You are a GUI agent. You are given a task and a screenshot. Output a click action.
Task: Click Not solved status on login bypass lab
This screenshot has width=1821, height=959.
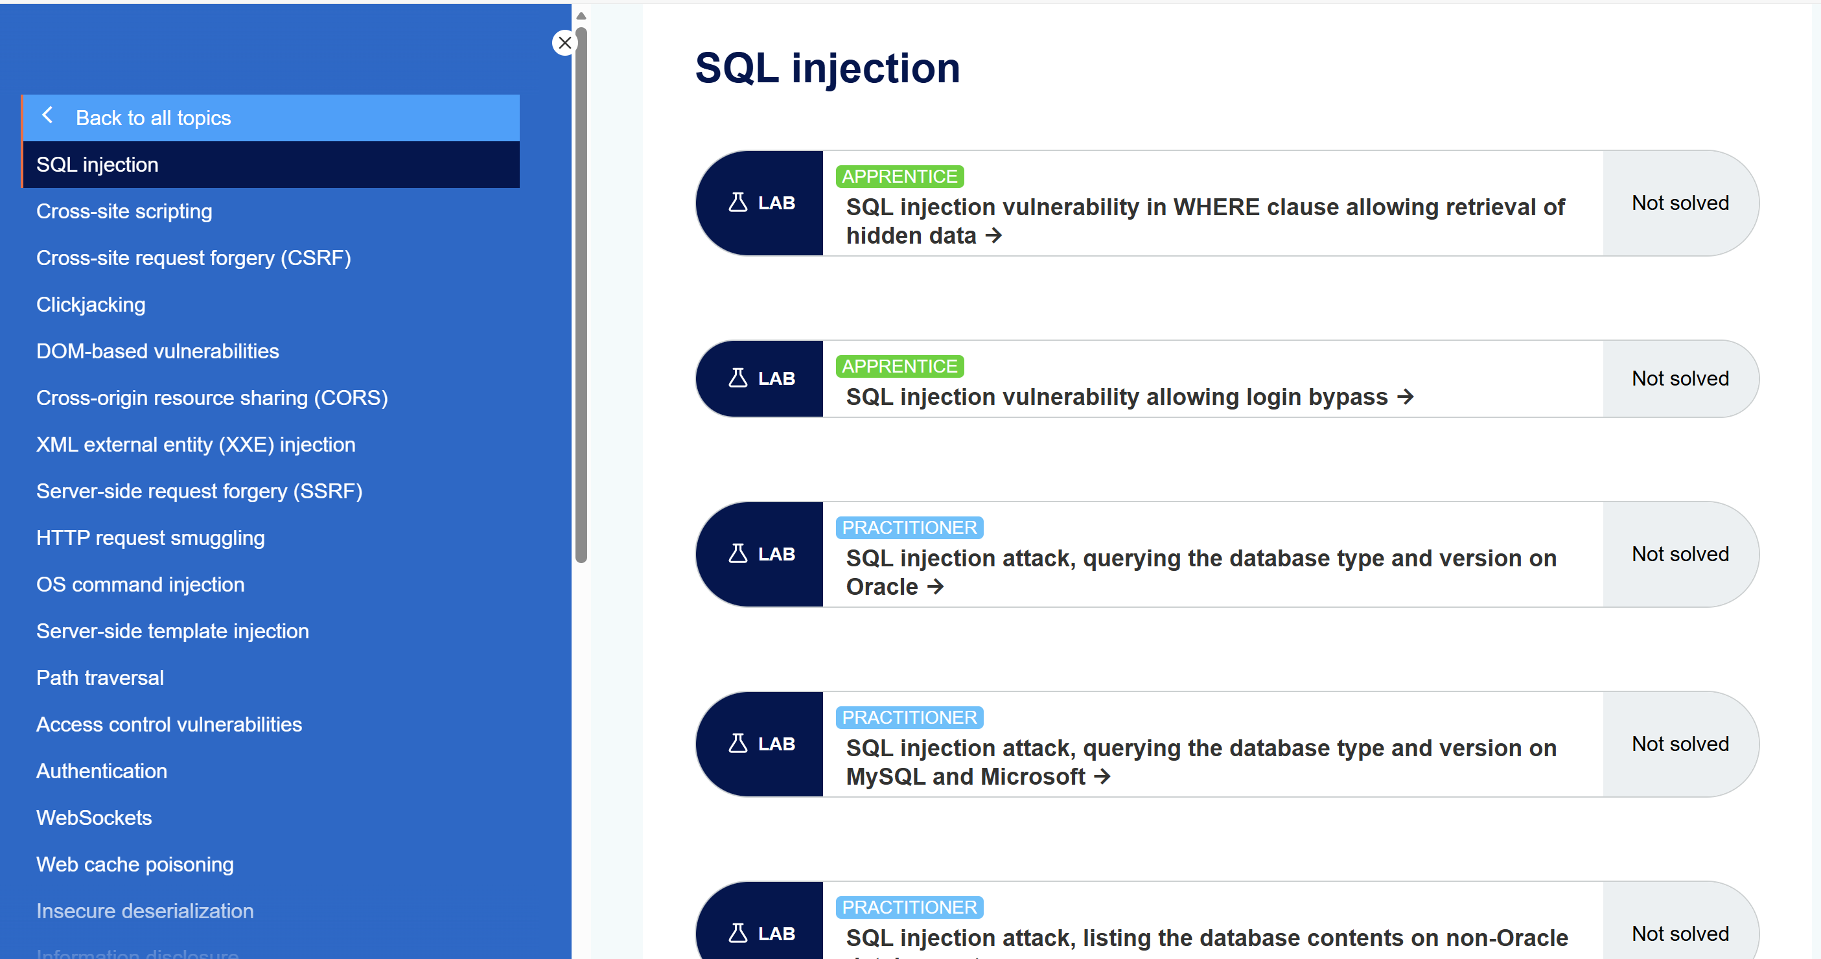[x=1680, y=379]
